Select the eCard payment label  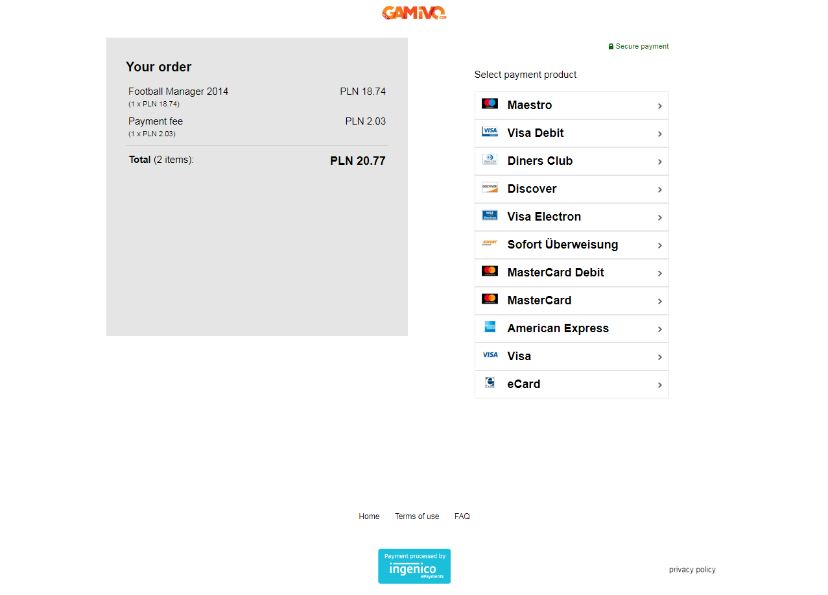tap(524, 384)
